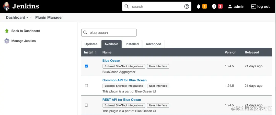Click version 1.24.5 in Common API row
Screen dimensions: 276x115
[229, 86]
